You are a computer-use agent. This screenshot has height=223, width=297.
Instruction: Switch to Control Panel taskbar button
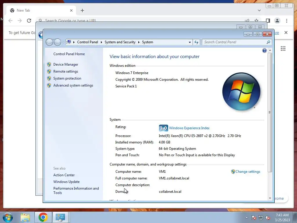pos(60,217)
